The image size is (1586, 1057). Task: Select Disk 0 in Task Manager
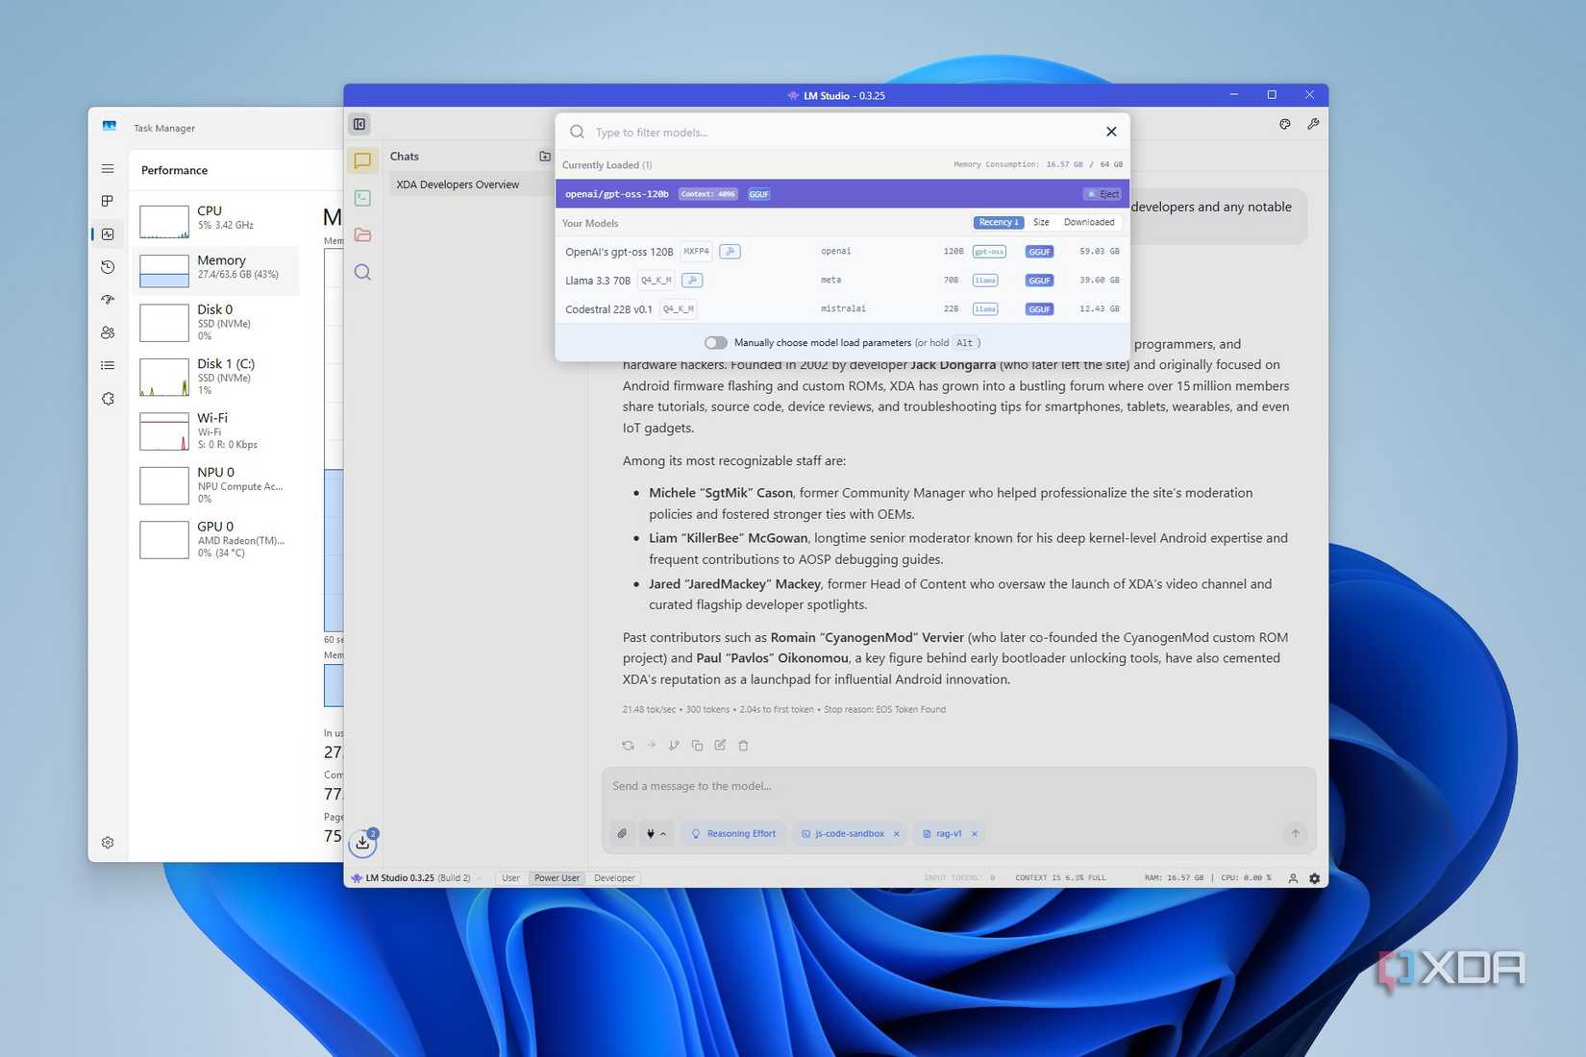tap(215, 322)
